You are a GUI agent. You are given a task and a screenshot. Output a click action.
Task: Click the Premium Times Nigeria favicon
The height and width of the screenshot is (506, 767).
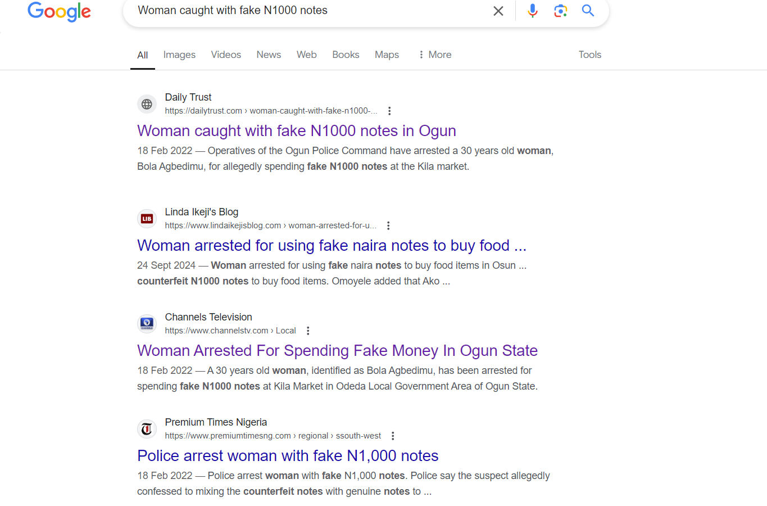pos(147,430)
